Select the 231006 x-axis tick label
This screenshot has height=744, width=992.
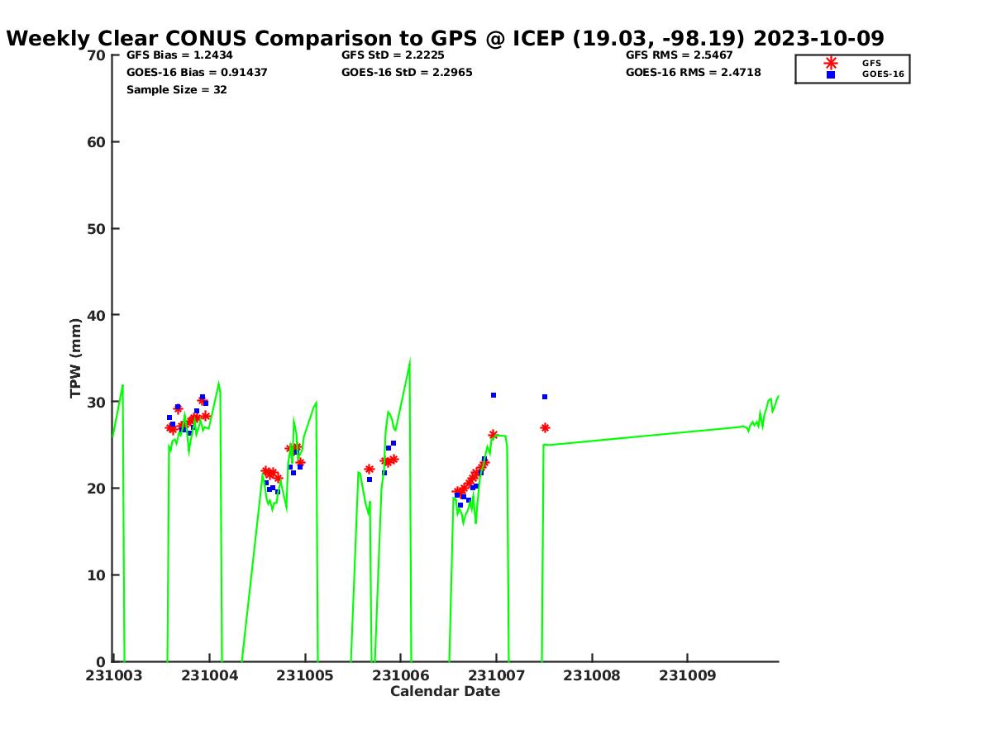401,675
